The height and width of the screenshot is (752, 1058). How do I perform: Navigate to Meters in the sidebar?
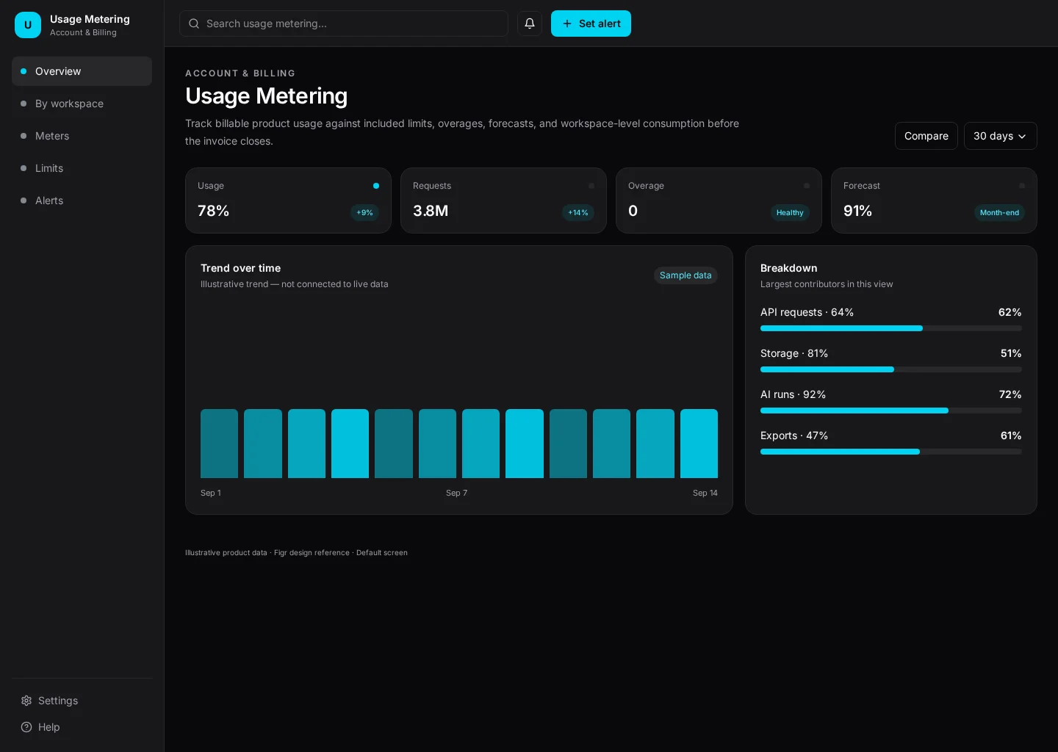82,136
